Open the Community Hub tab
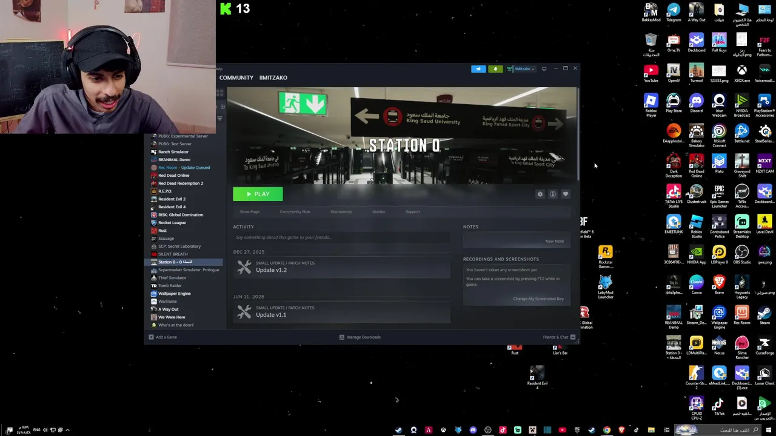The width and height of the screenshot is (776, 436). (x=295, y=212)
